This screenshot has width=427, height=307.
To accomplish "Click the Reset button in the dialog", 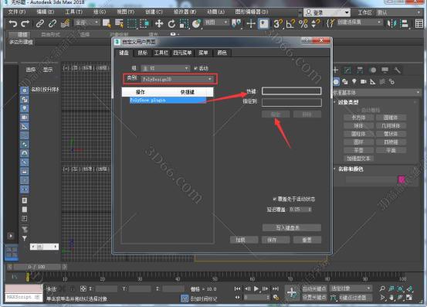I will [x=307, y=240].
